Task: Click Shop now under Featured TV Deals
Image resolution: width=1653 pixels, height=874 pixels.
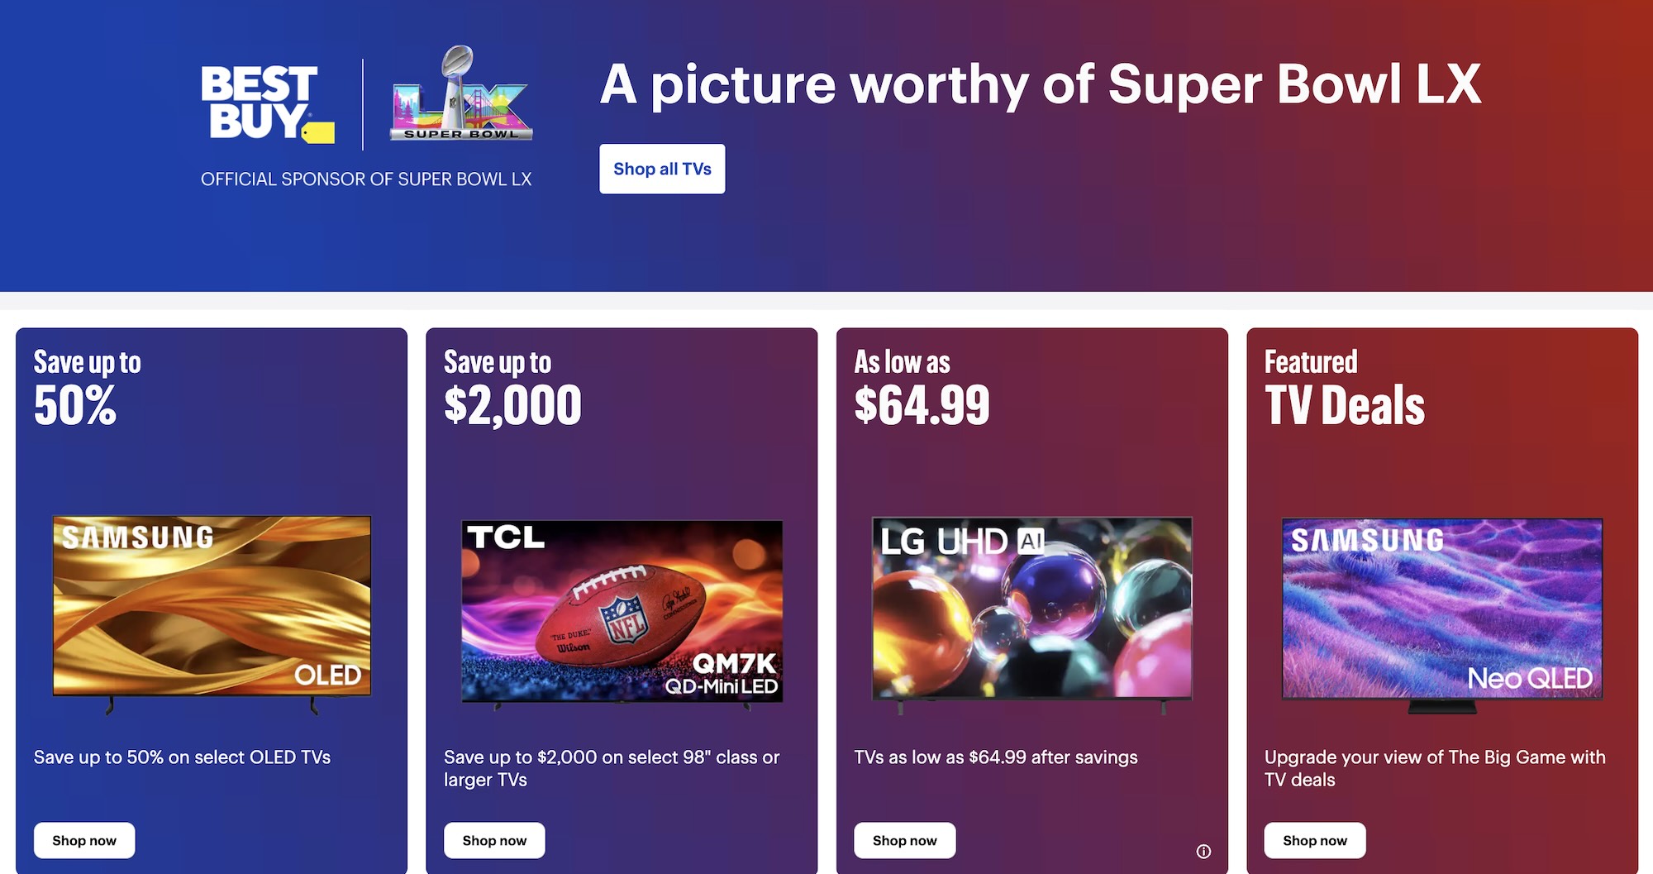Action: pos(1314,840)
